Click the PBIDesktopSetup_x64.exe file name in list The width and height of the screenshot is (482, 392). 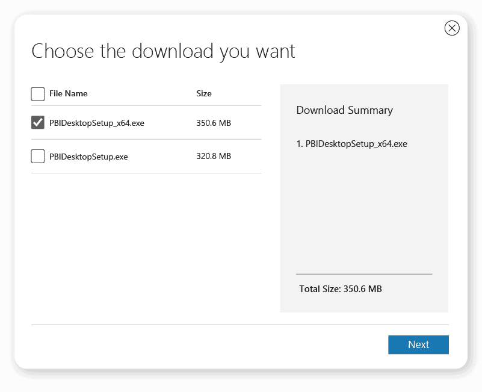tap(97, 123)
